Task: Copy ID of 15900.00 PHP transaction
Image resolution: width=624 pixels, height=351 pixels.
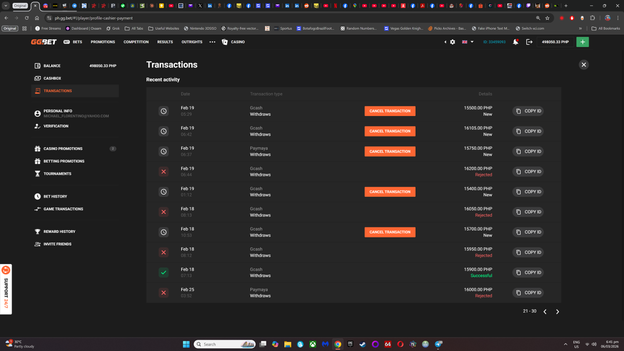Action: pyautogui.click(x=528, y=272)
